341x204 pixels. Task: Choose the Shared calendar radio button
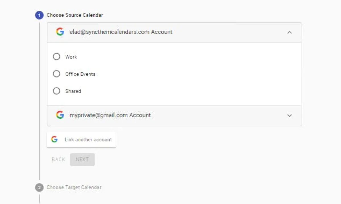[x=57, y=91]
